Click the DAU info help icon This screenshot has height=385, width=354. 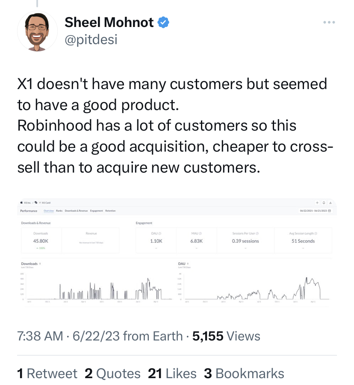click(161, 233)
